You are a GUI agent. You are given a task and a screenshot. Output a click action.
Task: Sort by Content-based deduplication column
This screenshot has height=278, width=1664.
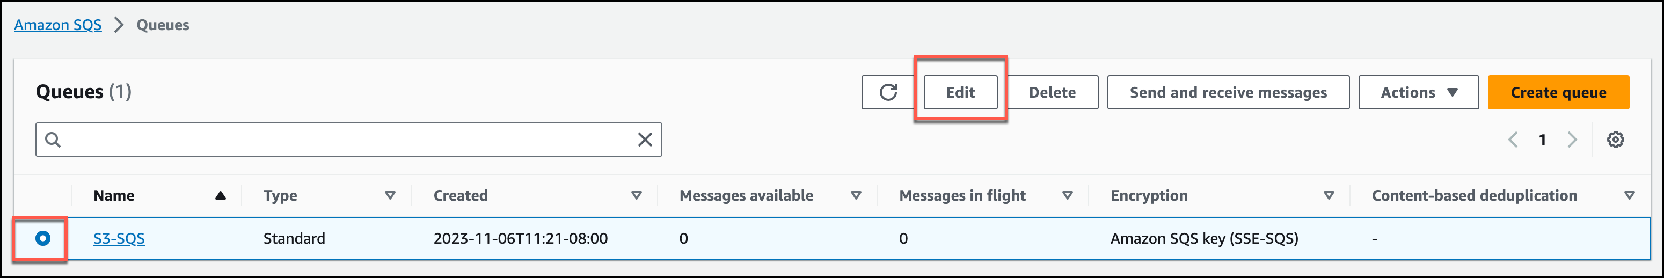coord(1629,195)
